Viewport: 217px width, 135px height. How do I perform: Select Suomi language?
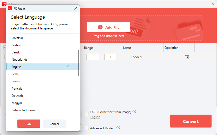[43, 81]
